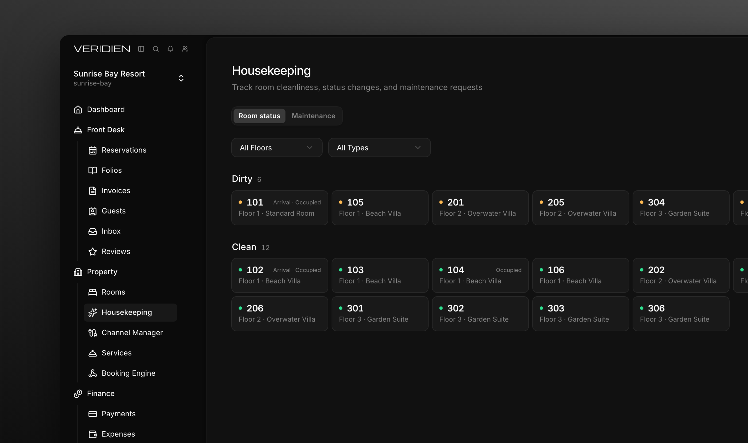
Task: Click the Veridien logo
Action: [x=102, y=49]
